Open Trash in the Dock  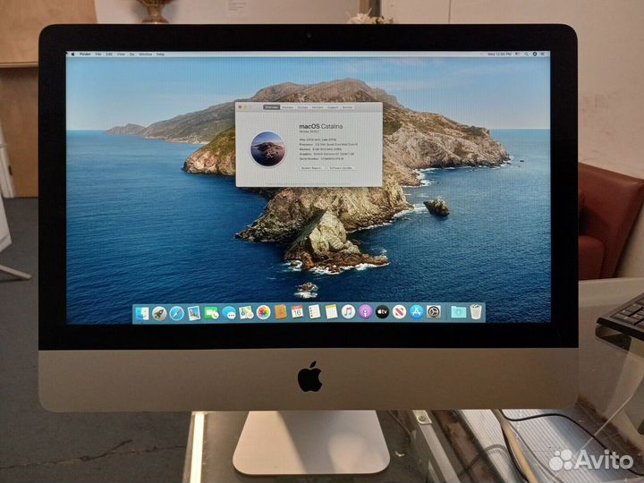coord(476,312)
